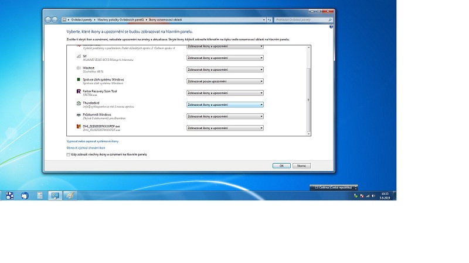Click the list scrollbar up arrow
Viewport: 469px width, 263px height.
pos(309,47)
